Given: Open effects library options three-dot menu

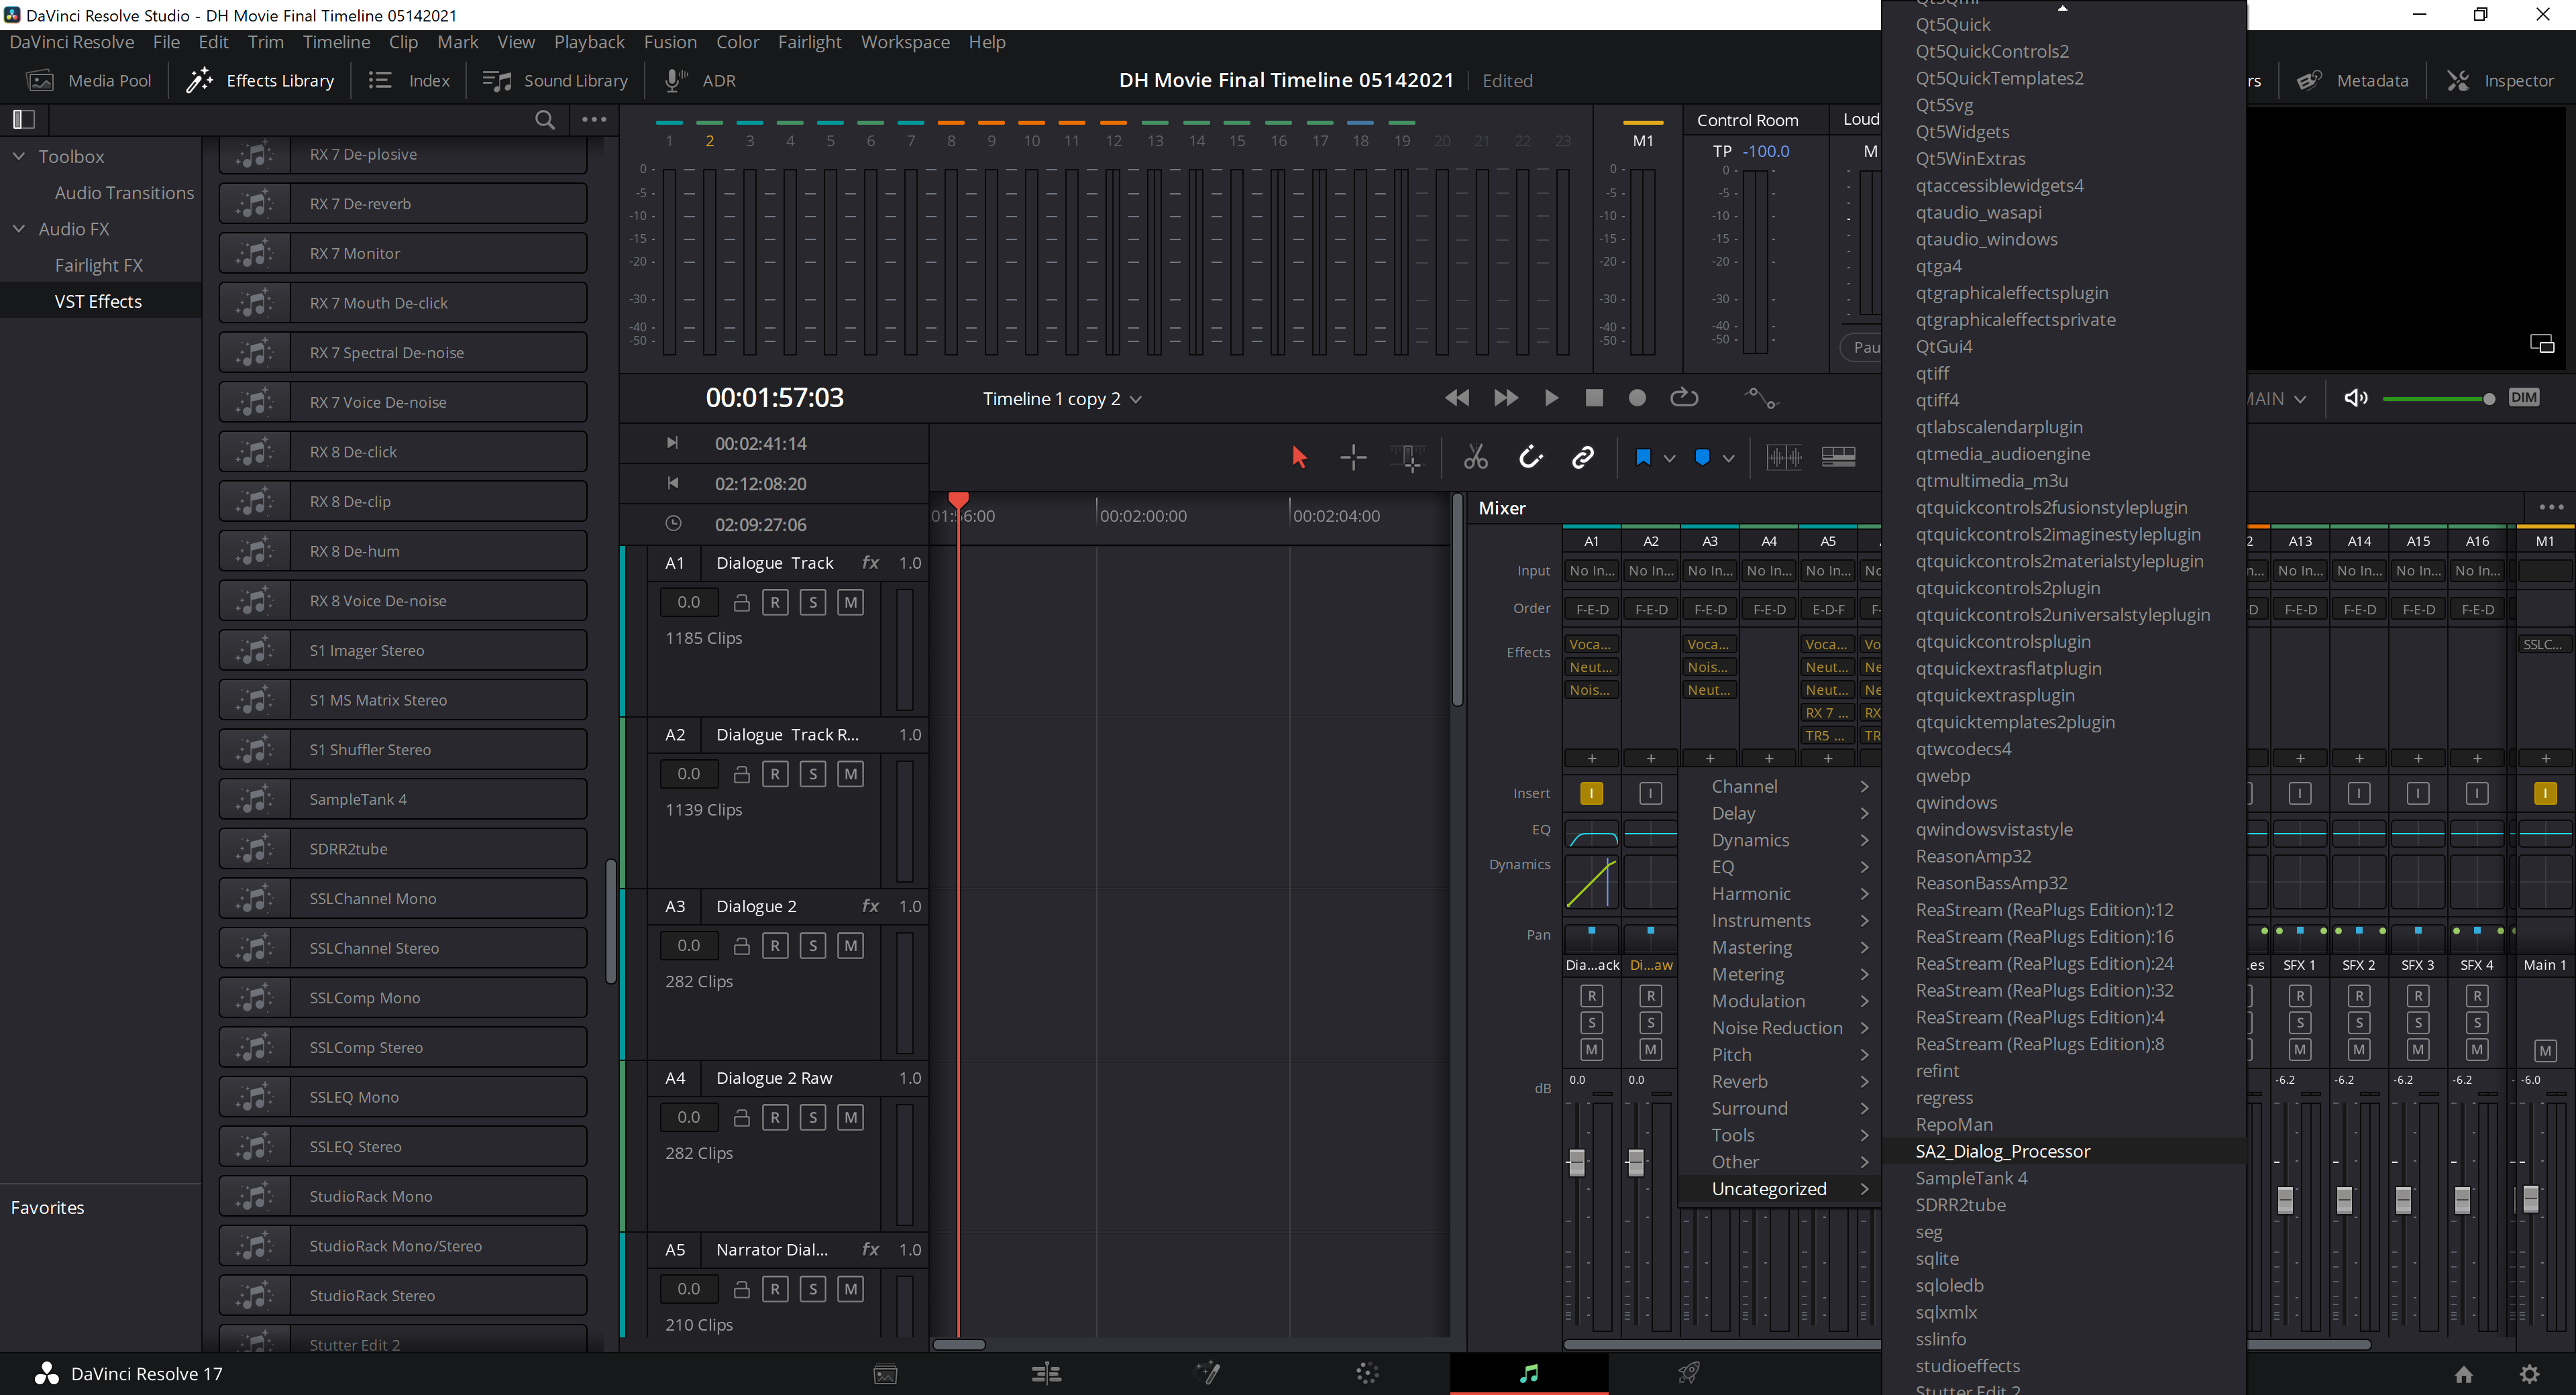Looking at the screenshot, I should 594,119.
